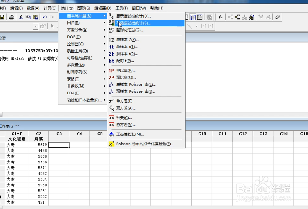Click the Redo arrow icon
The image size is (308, 209).
(x=52, y=17)
